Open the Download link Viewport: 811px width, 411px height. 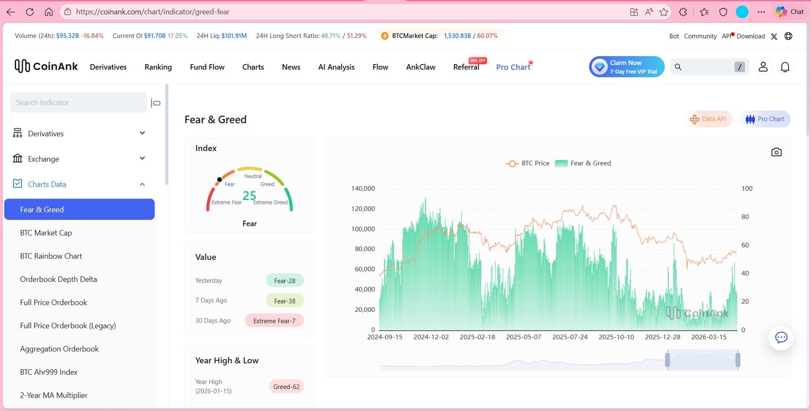click(x=751, y=36)
